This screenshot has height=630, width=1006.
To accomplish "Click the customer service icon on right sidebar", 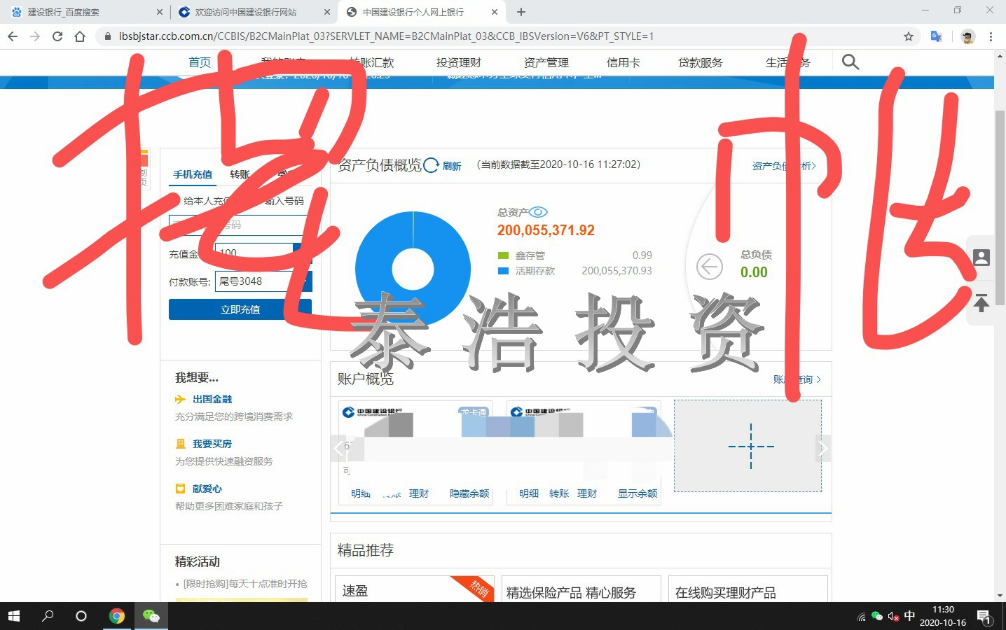I will click(x=981, y=257).
